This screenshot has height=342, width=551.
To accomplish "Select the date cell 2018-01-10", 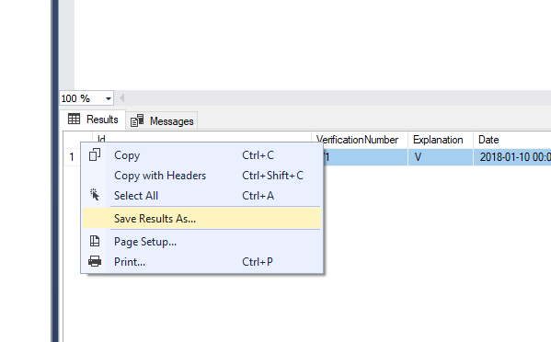I will click(512, 157).
